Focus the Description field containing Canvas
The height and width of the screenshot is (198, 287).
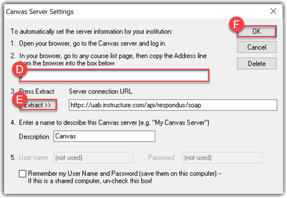[x=104, y=136]
